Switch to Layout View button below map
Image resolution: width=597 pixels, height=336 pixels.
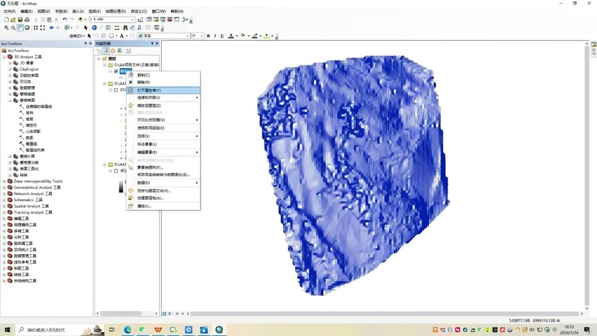(170, 314)
